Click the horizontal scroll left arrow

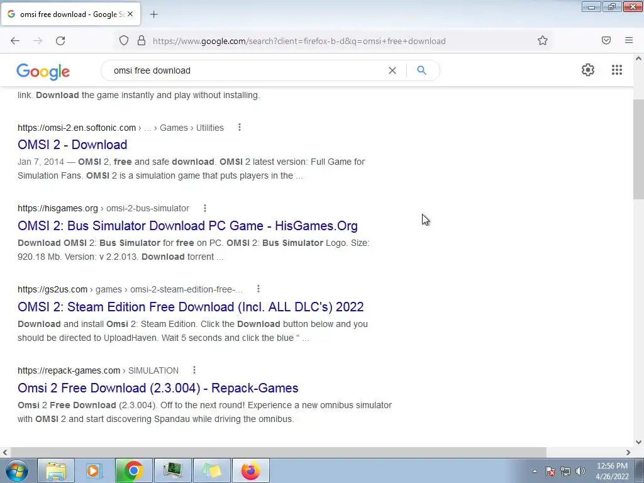(5, 452)
